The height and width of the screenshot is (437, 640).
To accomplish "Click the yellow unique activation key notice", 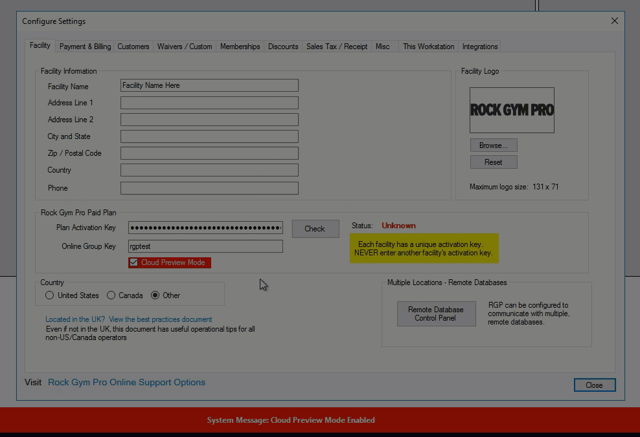I will pos(424,248).
